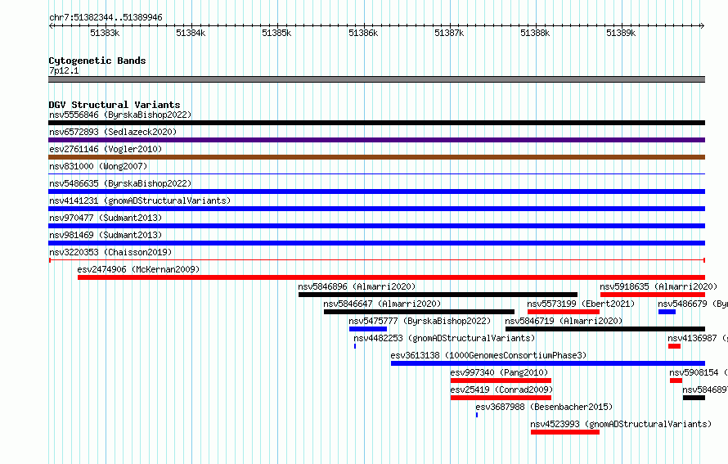Click the nsv5486679 variant label
The height and width of the screenshot is (464, 728).
click(693, 304)
